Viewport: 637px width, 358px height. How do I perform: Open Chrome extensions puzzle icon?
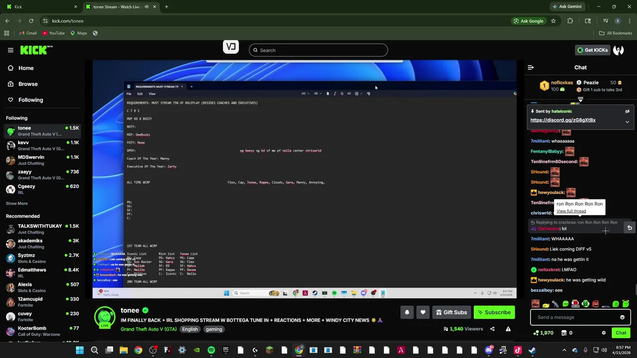[x=570, y=21]
